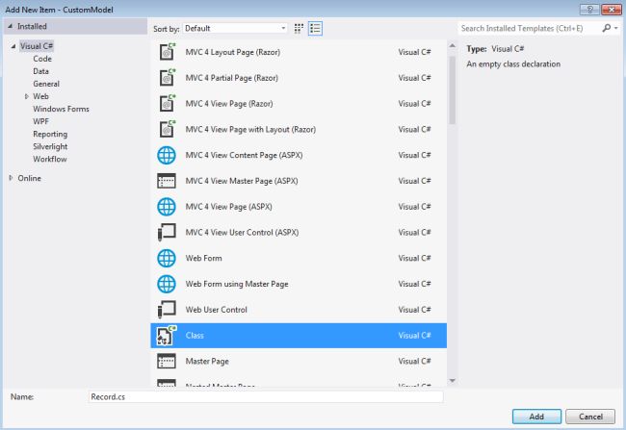Select MVC 4 View Master Page (ASPX) text
The image size is (626, 430).
coord(242,181)
